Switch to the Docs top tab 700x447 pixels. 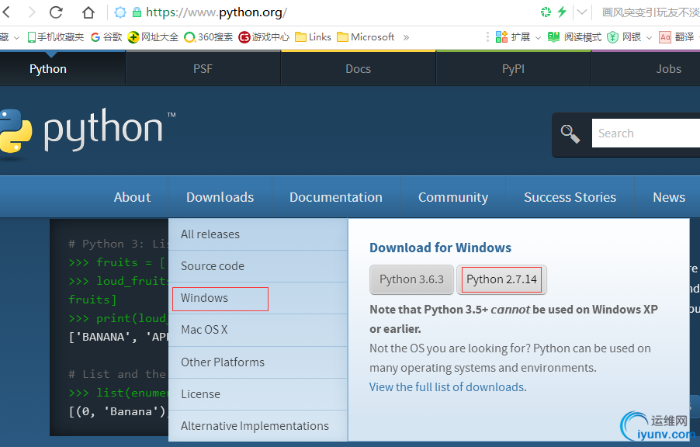click(358, 69)
